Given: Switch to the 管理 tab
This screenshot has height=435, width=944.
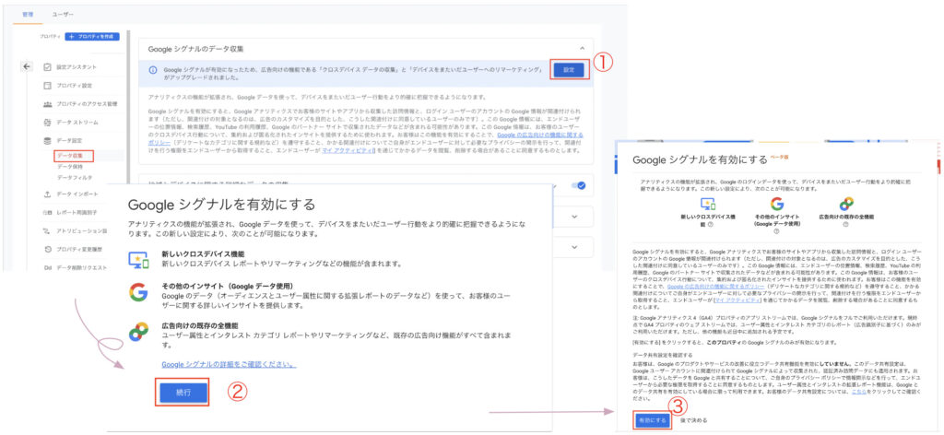Looking at the screenshot, I should [x=27, y=13].
